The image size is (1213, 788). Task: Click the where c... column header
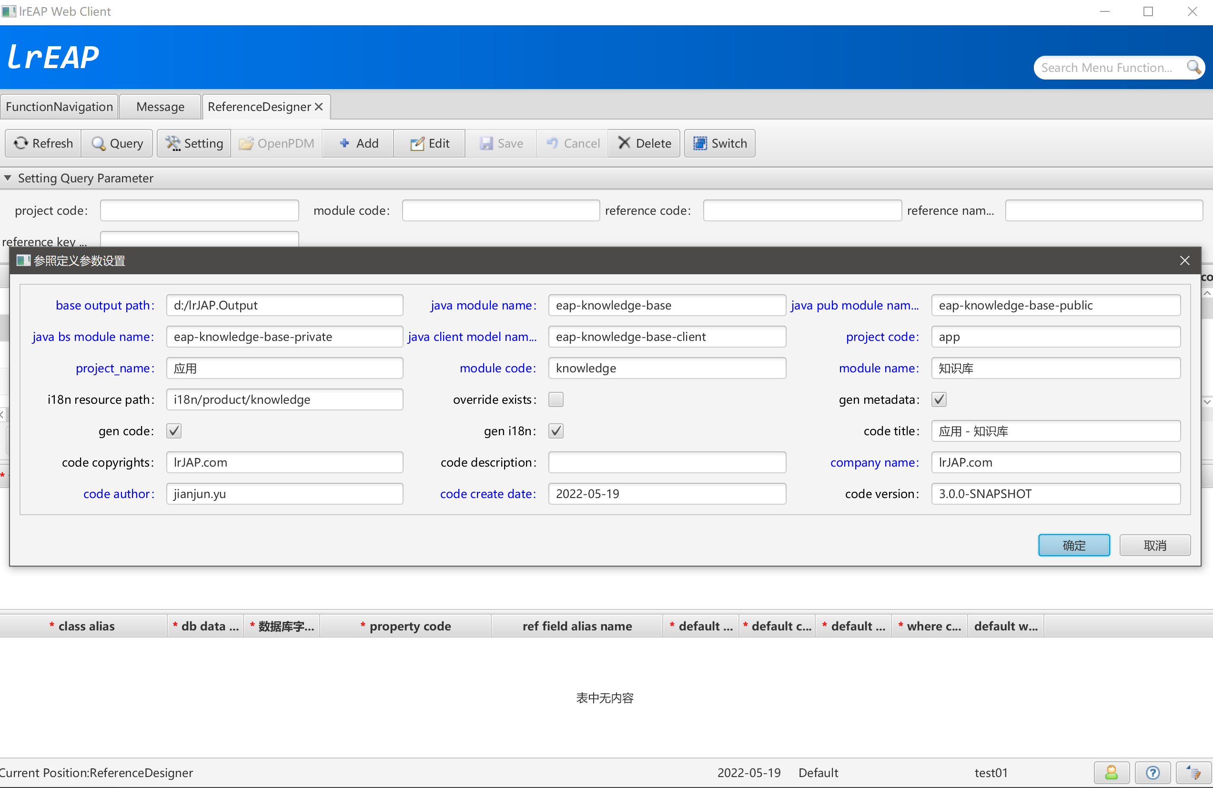tap(930, 627)
